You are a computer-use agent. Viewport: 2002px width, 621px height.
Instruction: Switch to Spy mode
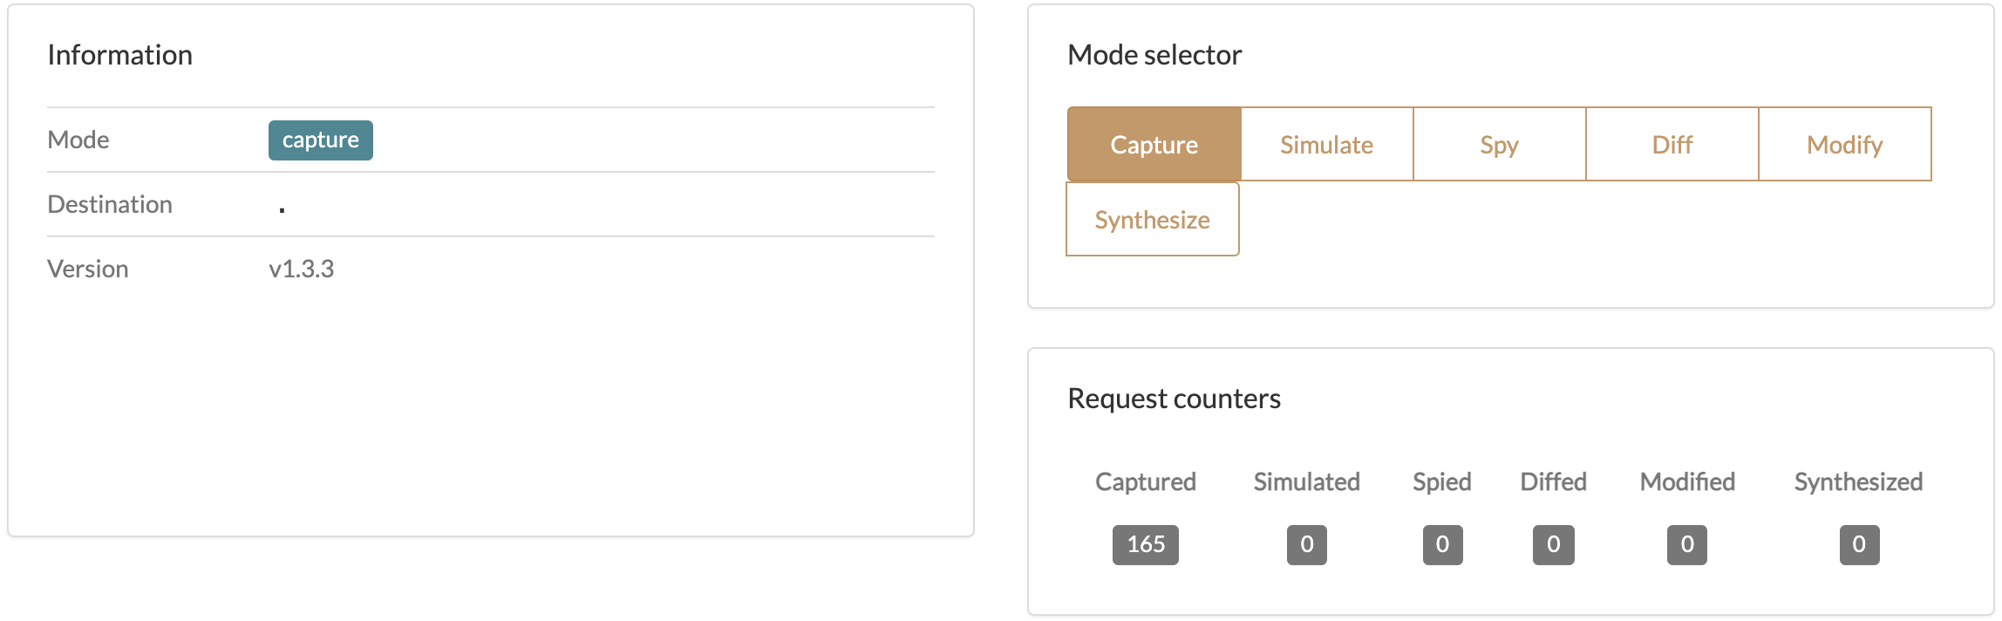1499,144
